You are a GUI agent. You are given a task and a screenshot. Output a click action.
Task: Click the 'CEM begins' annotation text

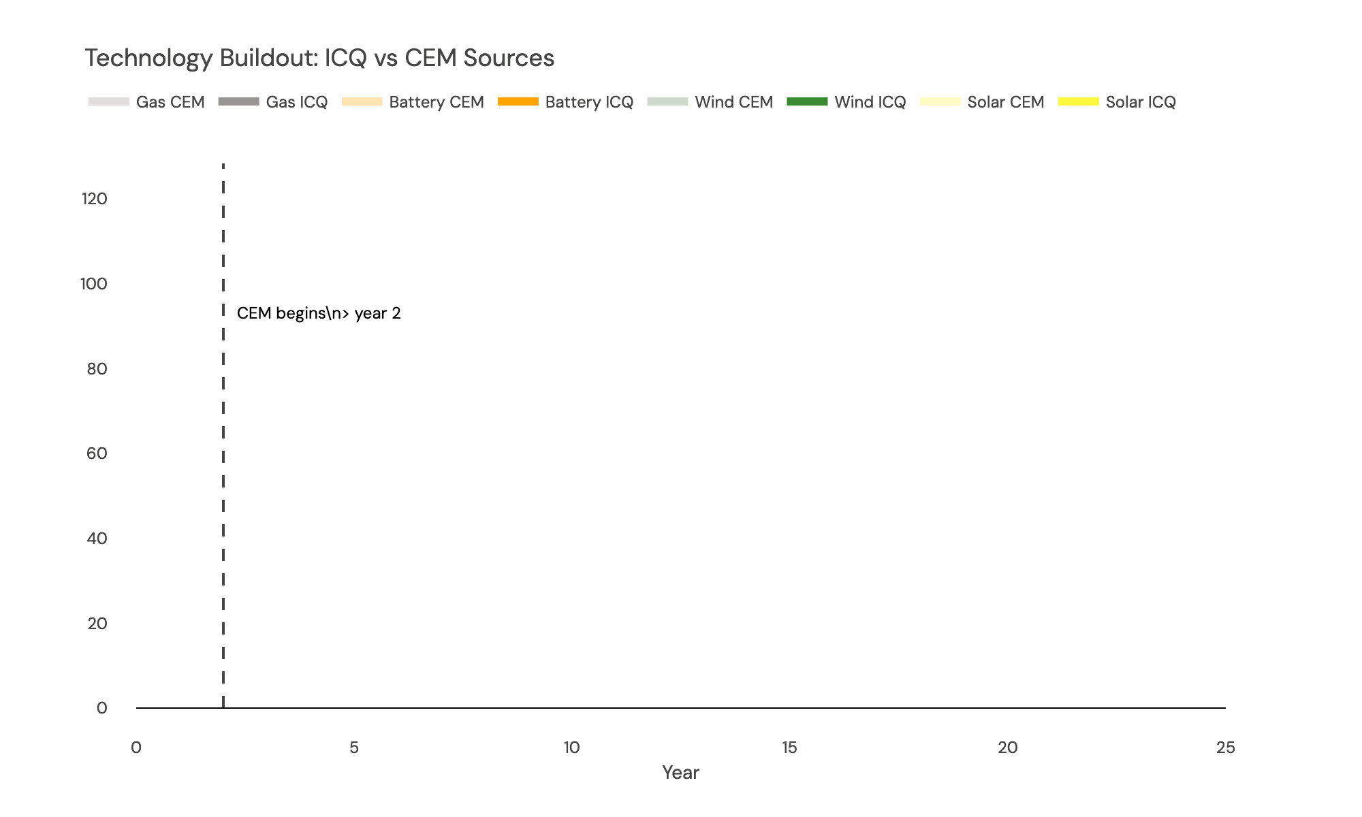(319, 313)
